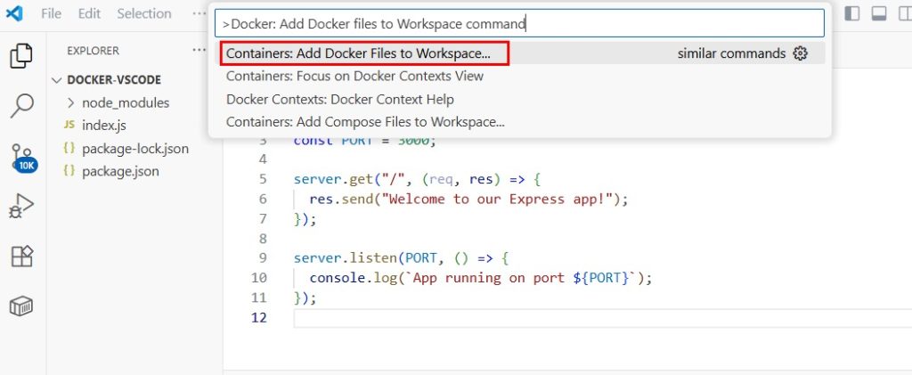Image resolution: width=912 pixels, height=375 pixels.
Task: Click the gear icon beside similar commands
Action: (800, 53)
